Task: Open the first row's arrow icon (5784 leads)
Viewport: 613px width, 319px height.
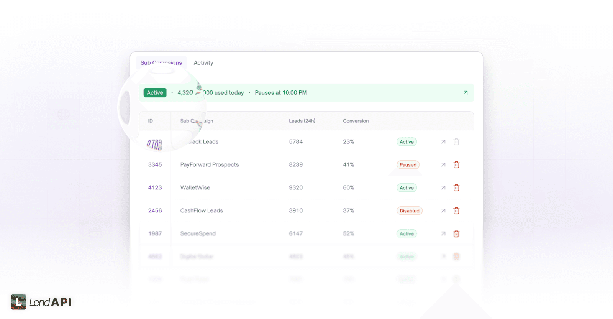Action: [x=443, y=142]
